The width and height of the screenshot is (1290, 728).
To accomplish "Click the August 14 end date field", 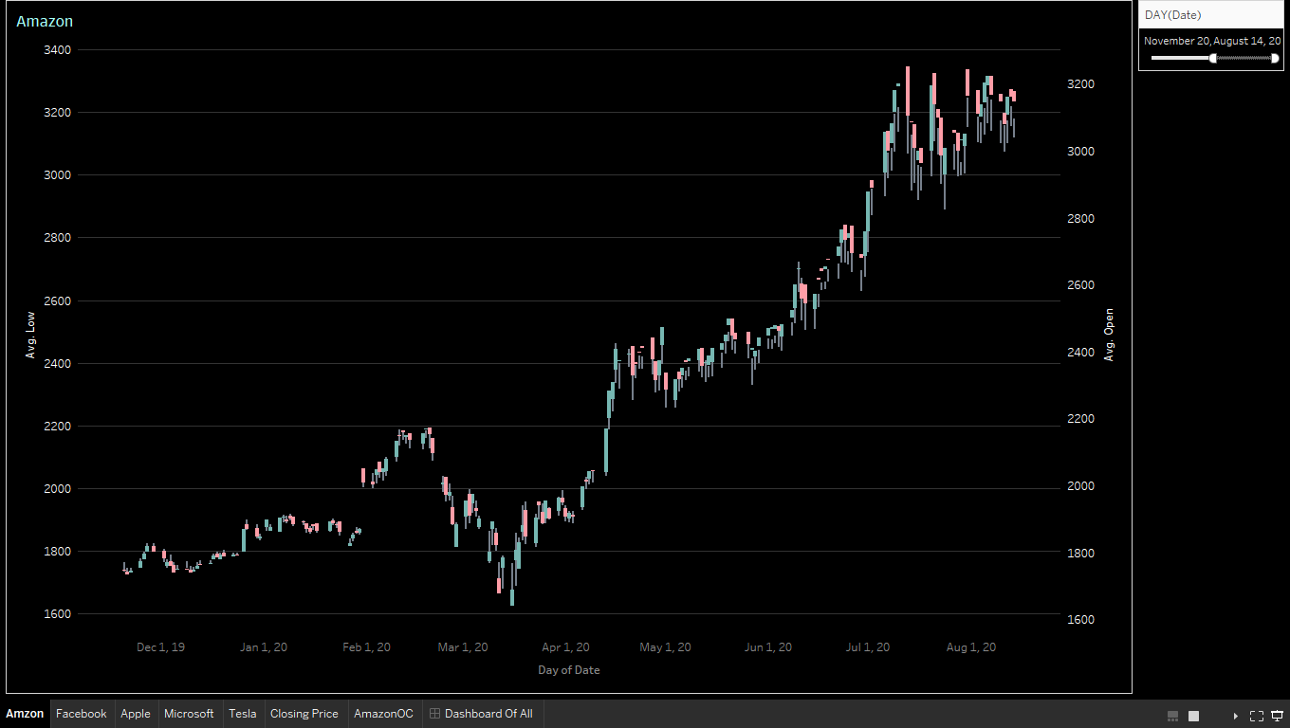I will (x=1247, y=41).
